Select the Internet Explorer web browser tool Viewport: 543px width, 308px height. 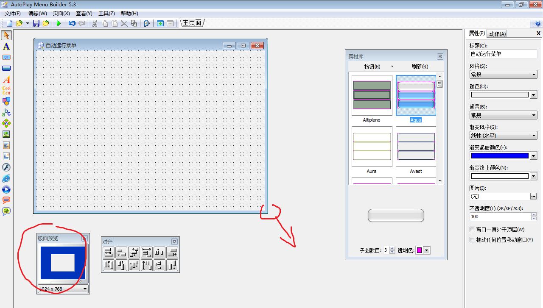(6, 178)
